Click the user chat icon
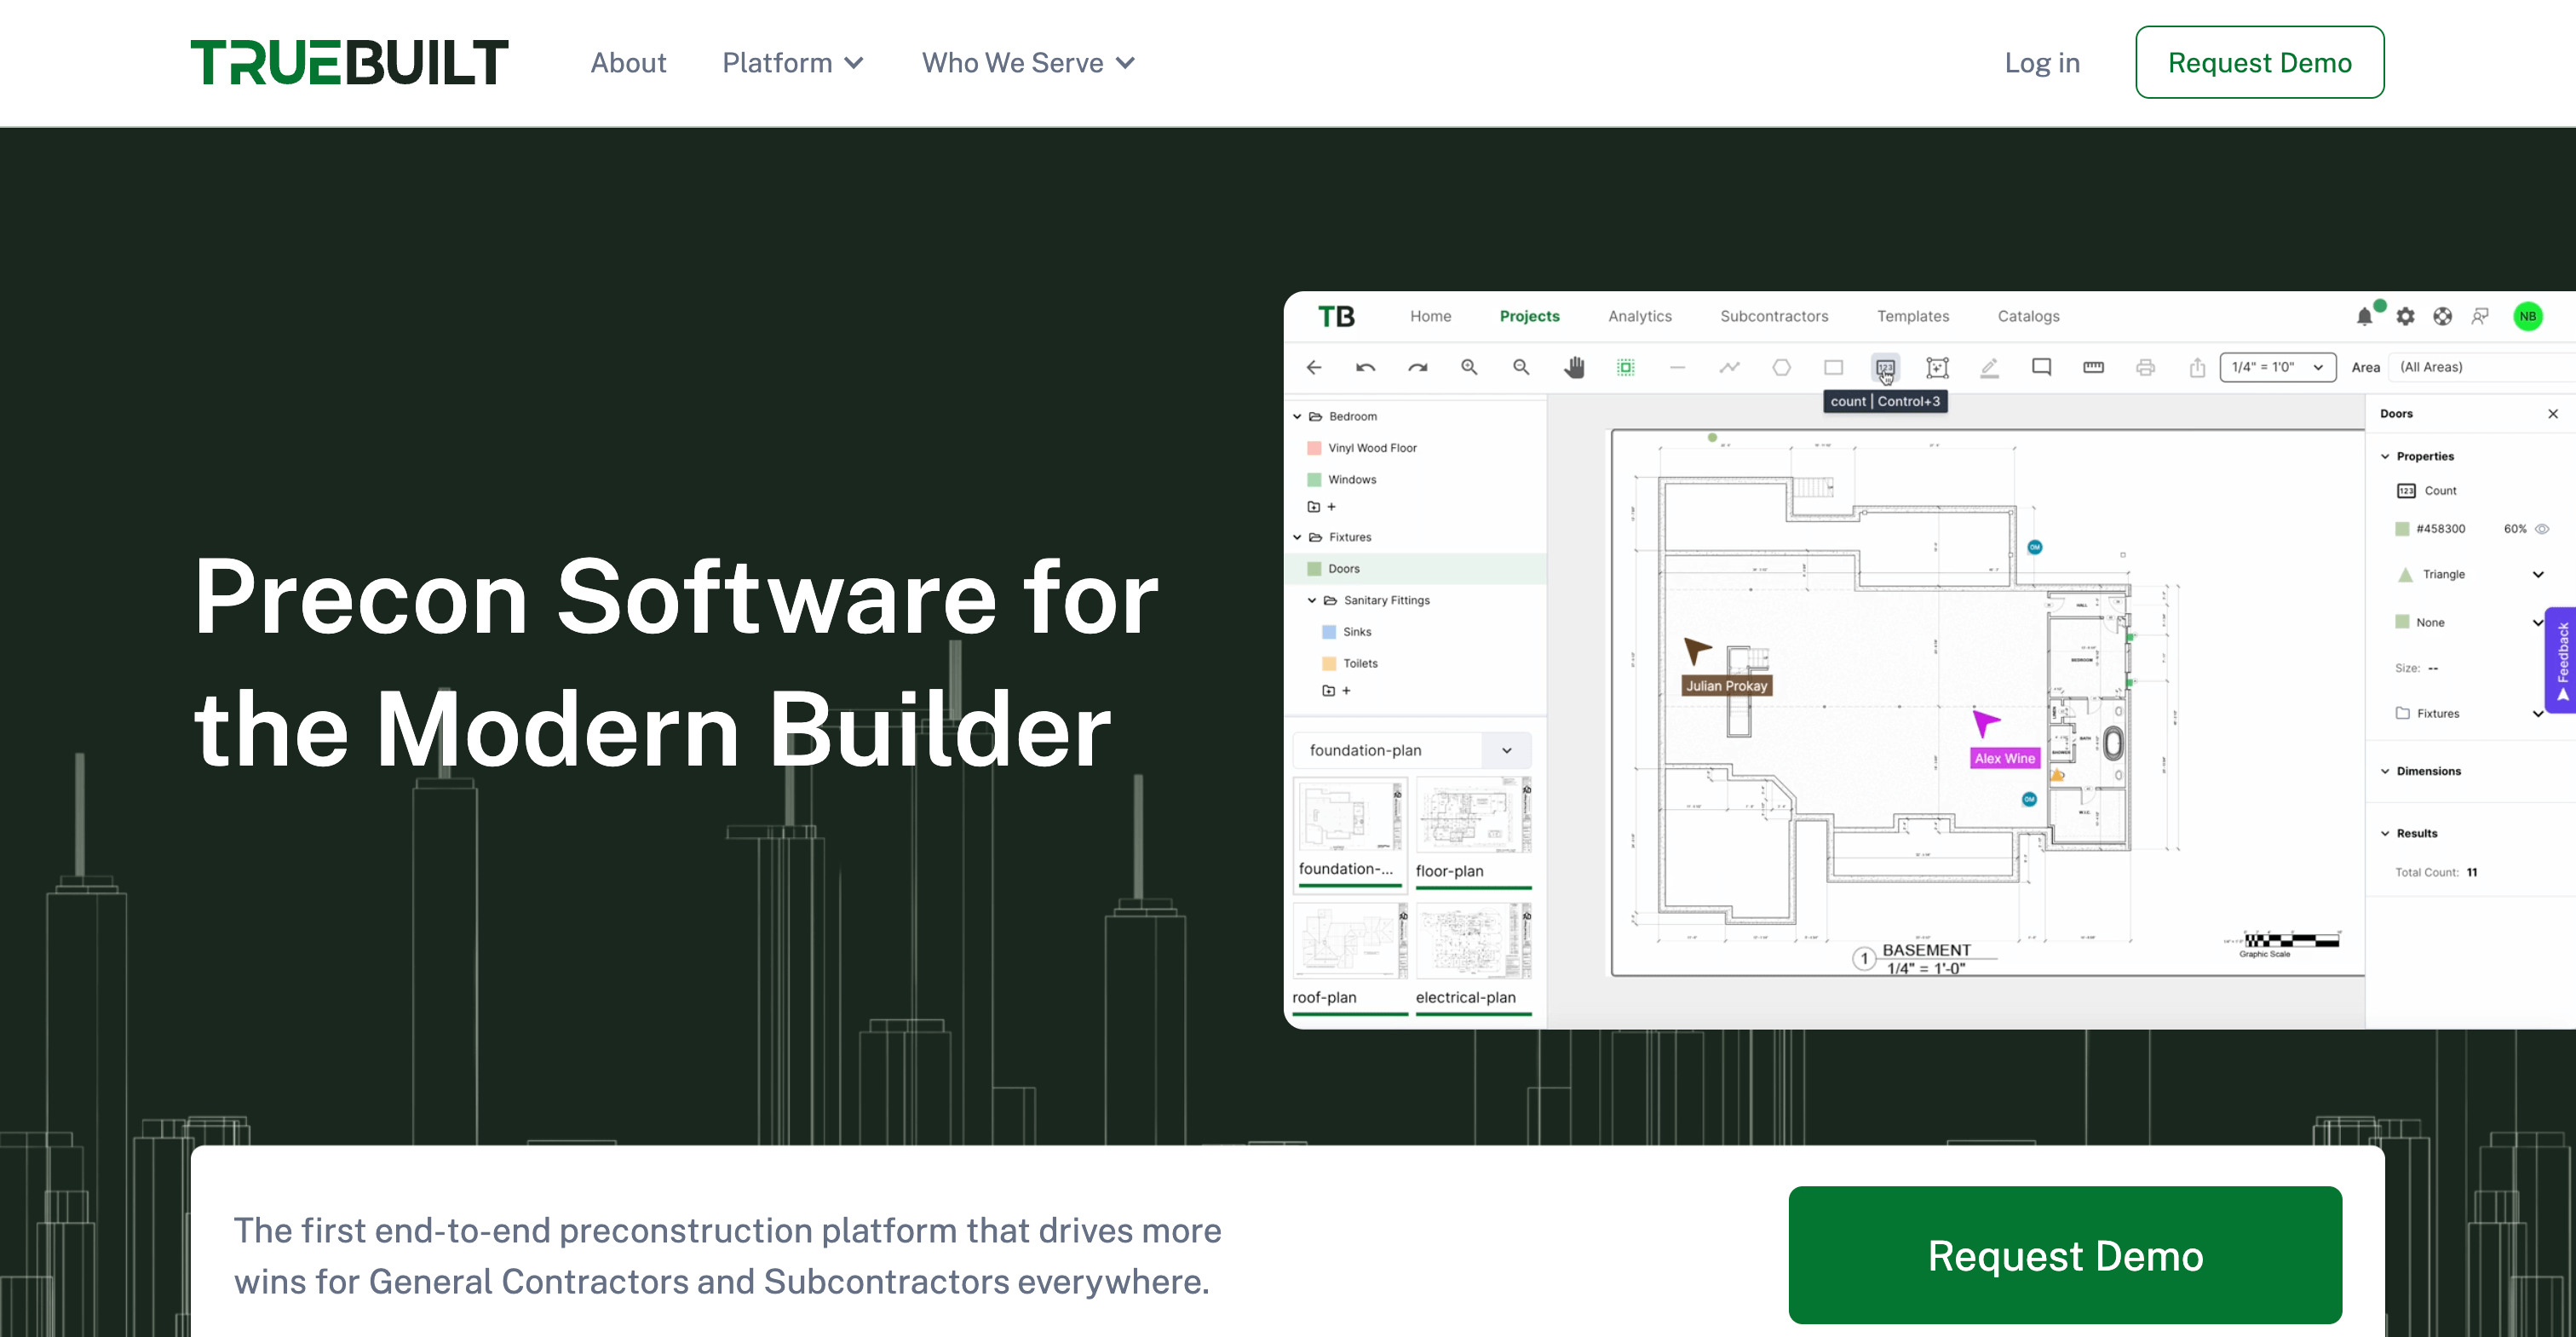Screen dimensions: 2576x1337 tap(2481, 316)
